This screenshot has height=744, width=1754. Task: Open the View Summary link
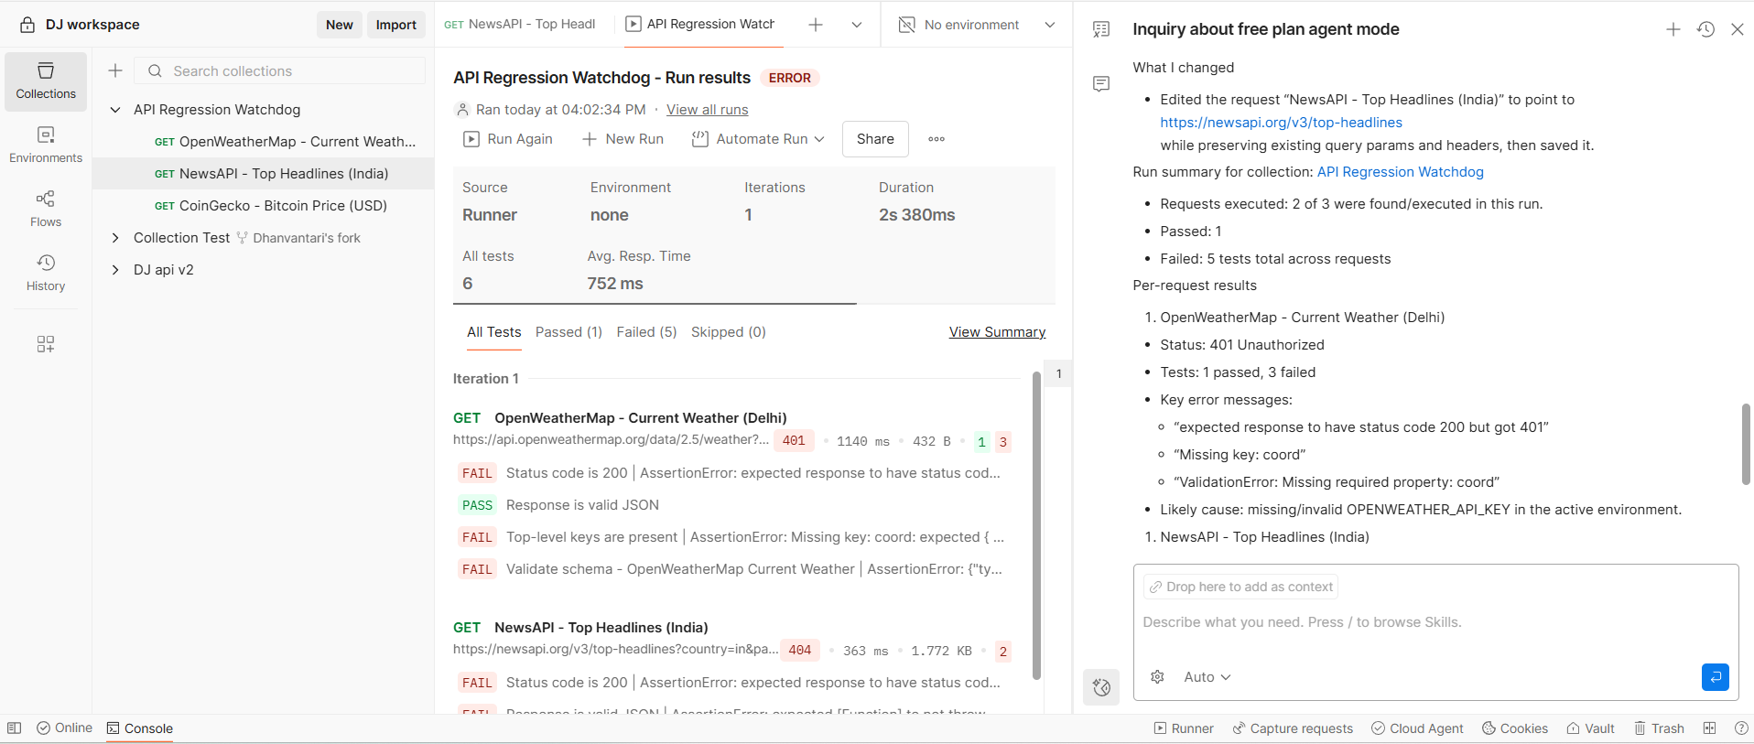pos(997,332)
